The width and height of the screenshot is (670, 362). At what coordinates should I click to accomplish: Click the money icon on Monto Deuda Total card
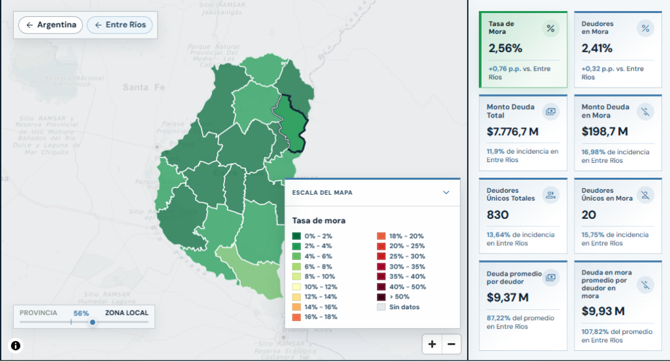pyautogui.click(x=551, y=112)
